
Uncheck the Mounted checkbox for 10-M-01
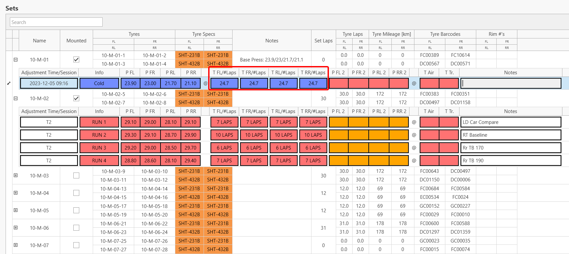76,59
